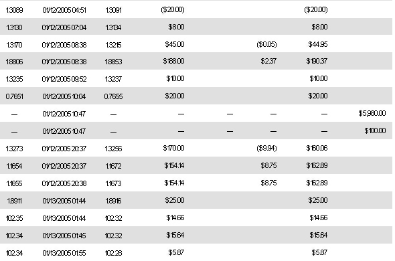Select the ($0.05) interest cell
The height and width of the screenshot is (261, 395).
click(266, 44)
